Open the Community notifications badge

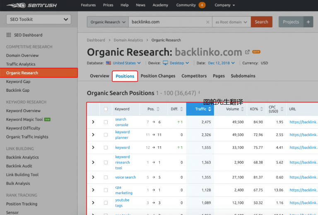[x=202, y=5]
